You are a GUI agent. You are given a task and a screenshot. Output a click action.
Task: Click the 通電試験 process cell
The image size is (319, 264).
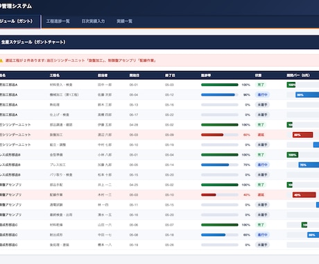click(x=56, y=205)
